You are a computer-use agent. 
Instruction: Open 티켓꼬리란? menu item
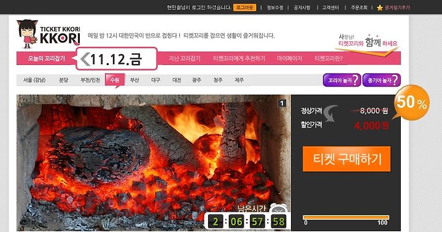point(328,58)
